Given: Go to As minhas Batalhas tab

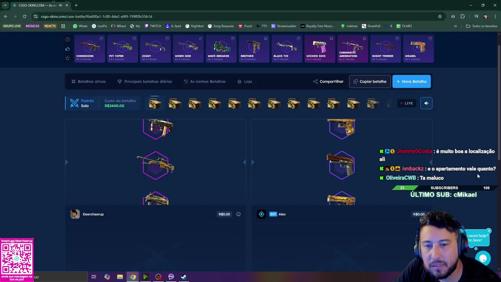Looking at the screenshot, I should click(204, 81).
